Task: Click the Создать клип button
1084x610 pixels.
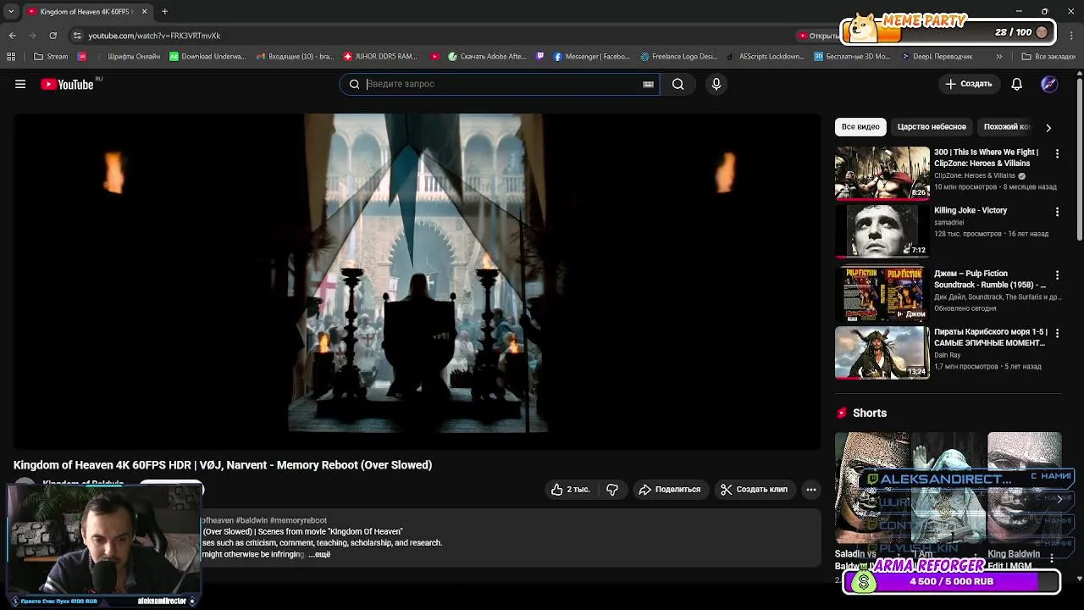Action: pos(754,489)
